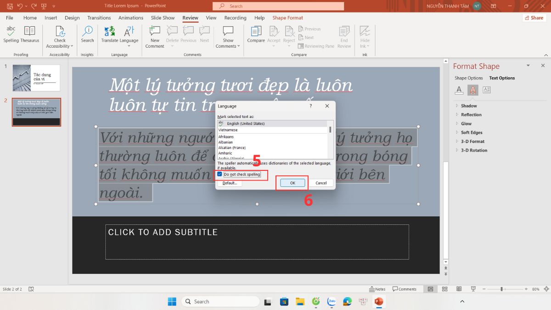This screenshot has width=551, height=310.
Task: Open the Spelling checker
Action: [x=11, y=34]
